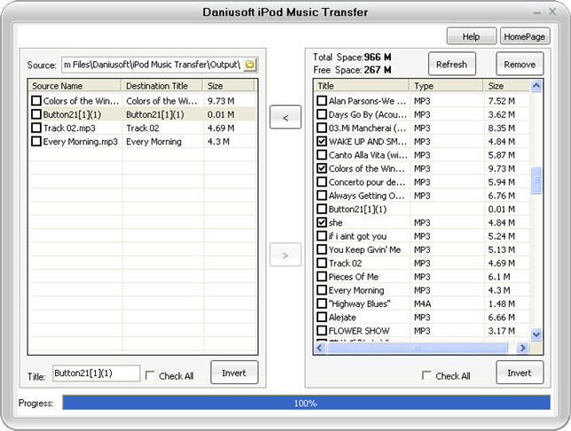Sort iPod list by Type header
Image resolution: width=571 pixels, height=431 pixels.
tap(446, 86)
